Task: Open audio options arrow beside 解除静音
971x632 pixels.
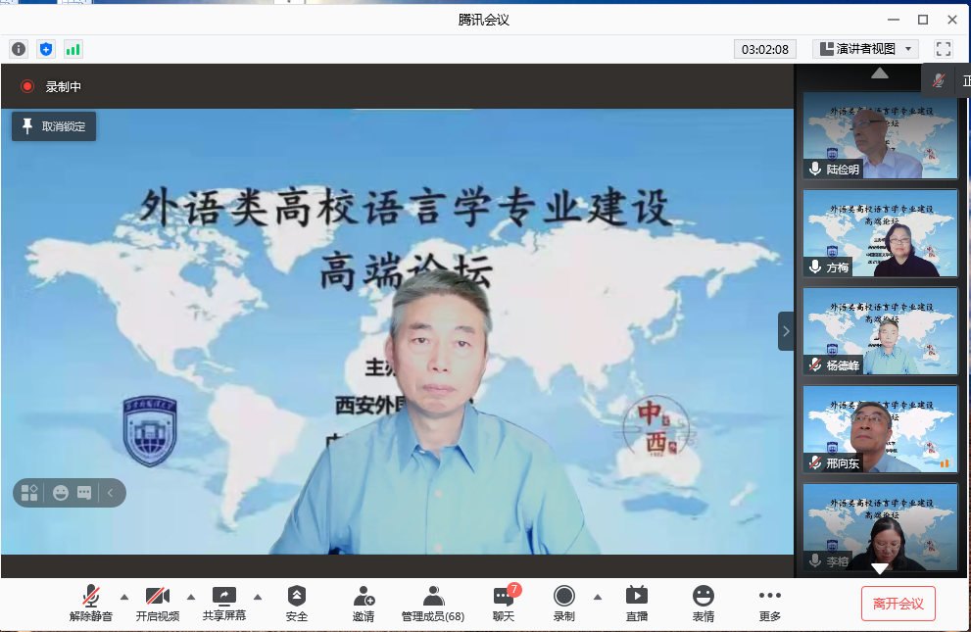Action: pyautogui.click(x=123, y=596)
